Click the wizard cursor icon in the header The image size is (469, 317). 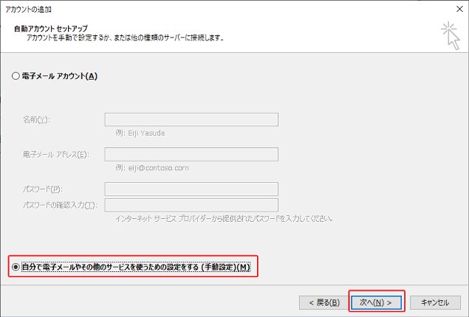click(x=449, y=35)
